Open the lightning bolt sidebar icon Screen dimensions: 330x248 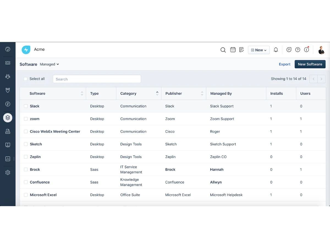[8, 104]
